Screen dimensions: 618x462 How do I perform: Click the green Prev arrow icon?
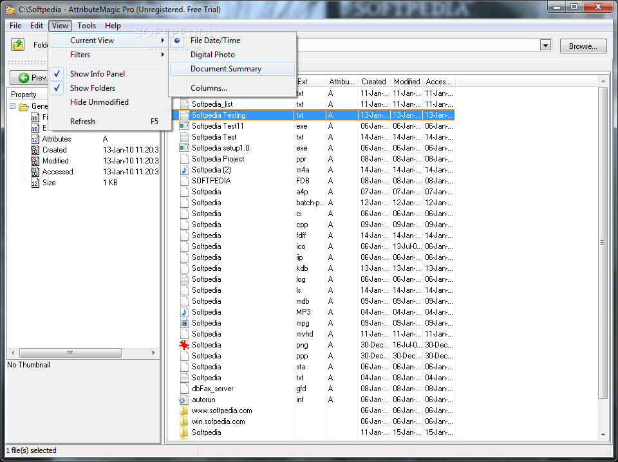24,78
